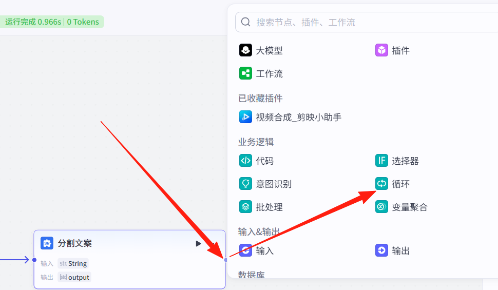The width and height of the screenshot is (498, 290).
Task: Click the 业务逻辑 section heading
Action: point(256,142)
